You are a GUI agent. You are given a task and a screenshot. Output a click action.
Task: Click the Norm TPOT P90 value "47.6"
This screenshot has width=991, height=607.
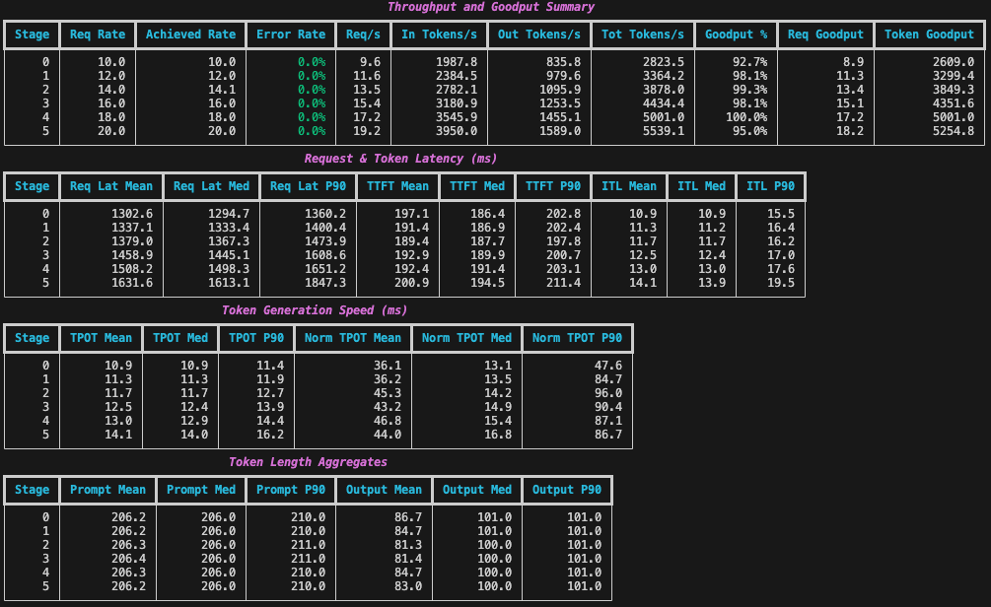(x=608, y=365)
